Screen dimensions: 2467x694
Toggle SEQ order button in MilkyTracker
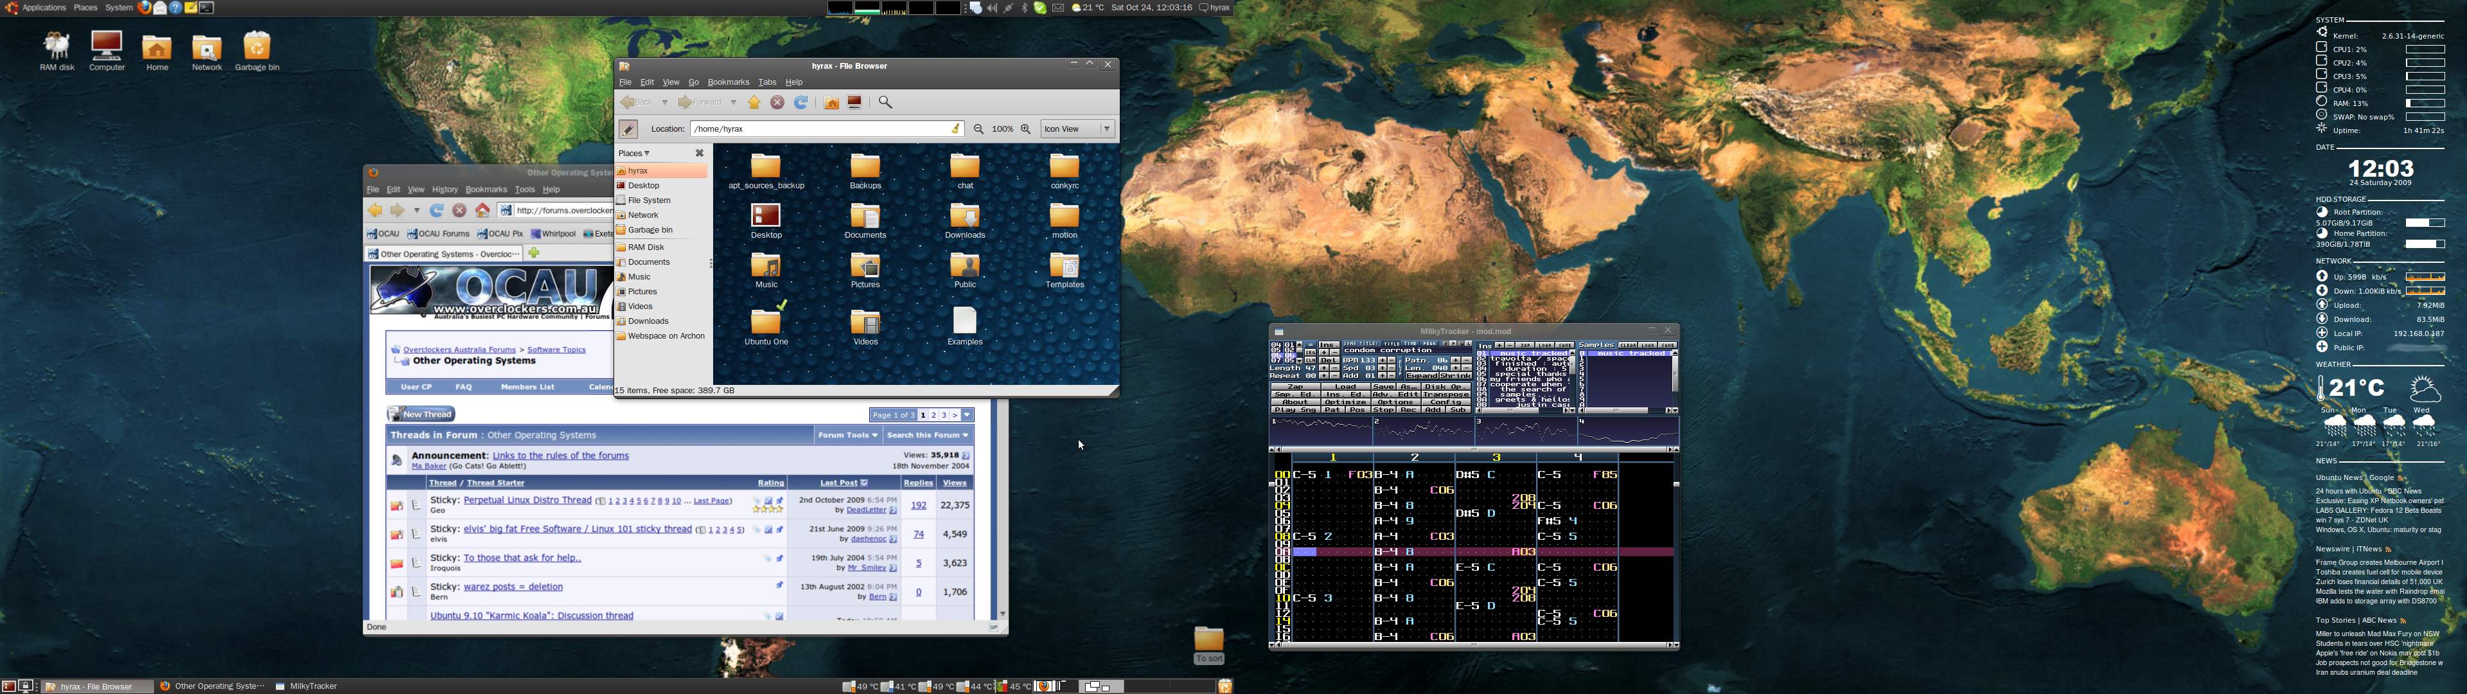click(1311, 353)
